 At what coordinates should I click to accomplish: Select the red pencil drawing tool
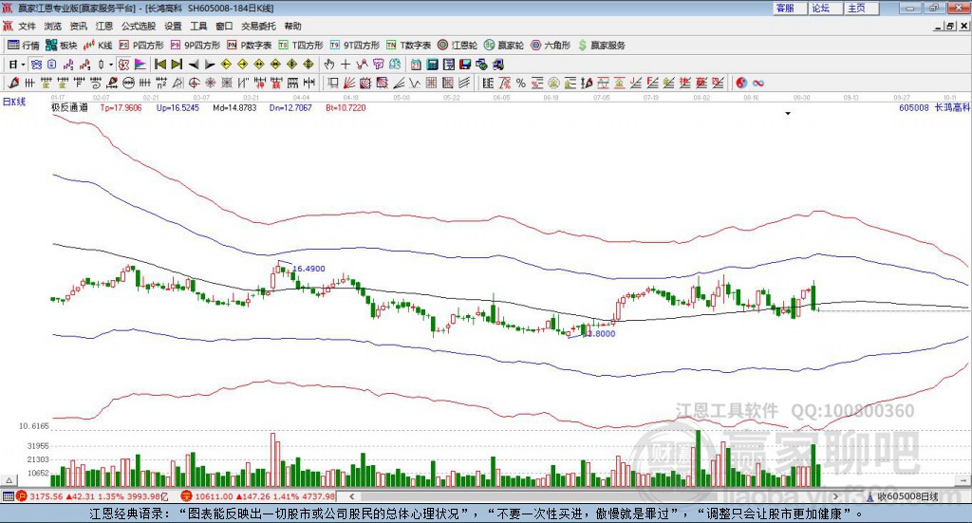13,83
